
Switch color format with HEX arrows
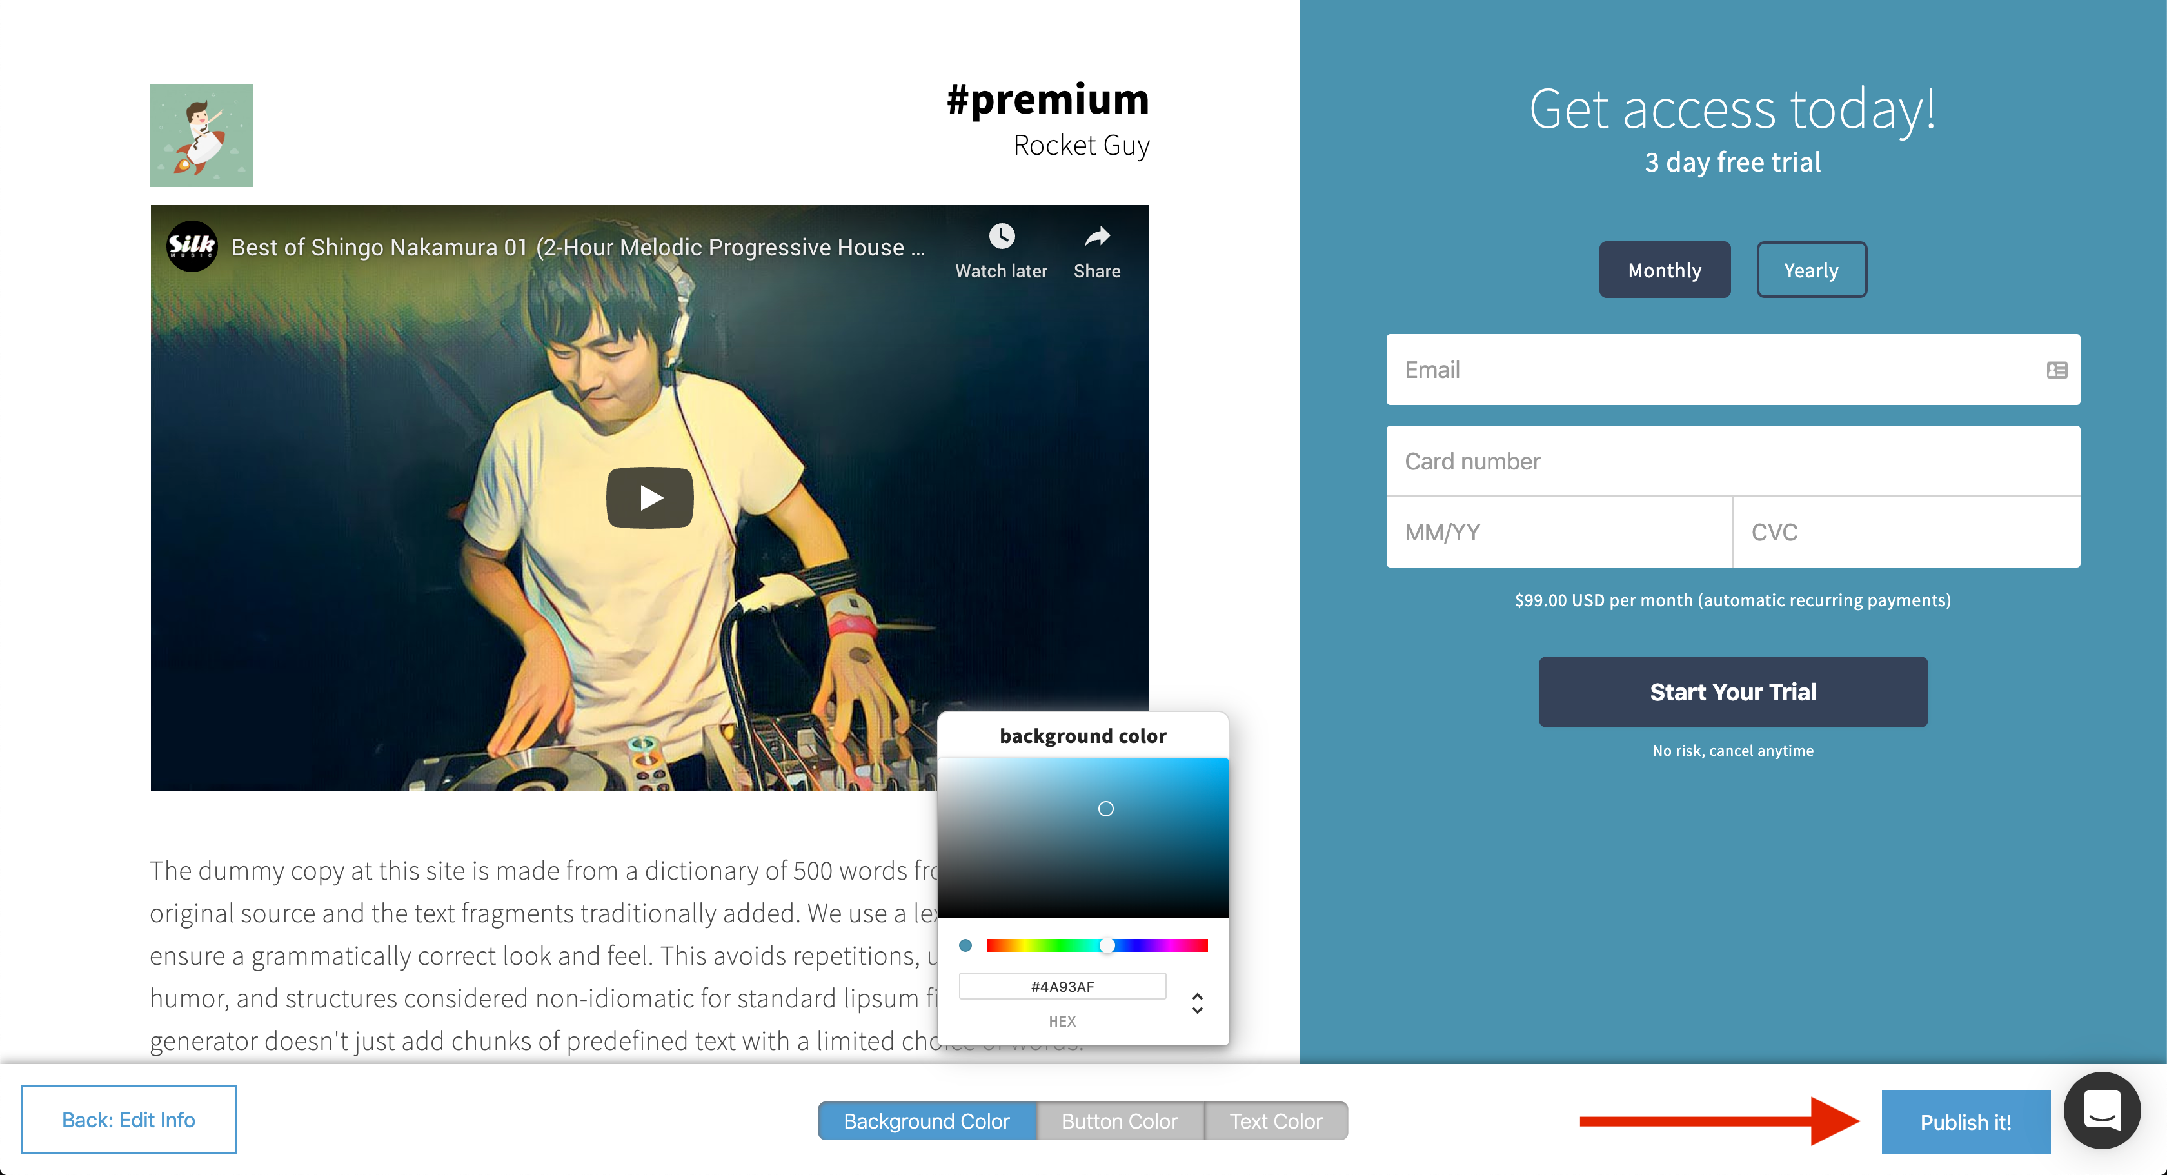click(1197, 1003)
